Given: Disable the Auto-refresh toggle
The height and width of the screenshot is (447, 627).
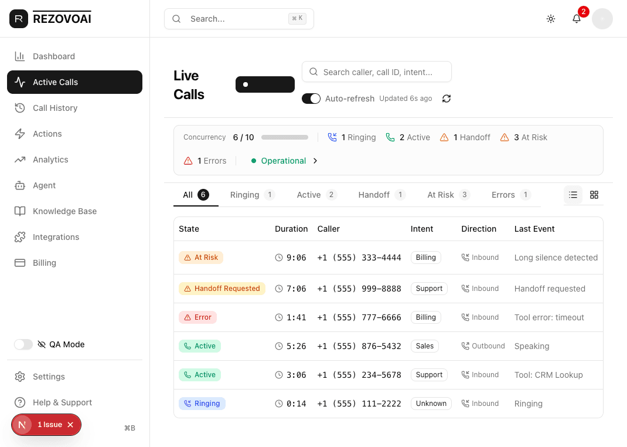Looking at the screenshot, I should click(311, 98).
